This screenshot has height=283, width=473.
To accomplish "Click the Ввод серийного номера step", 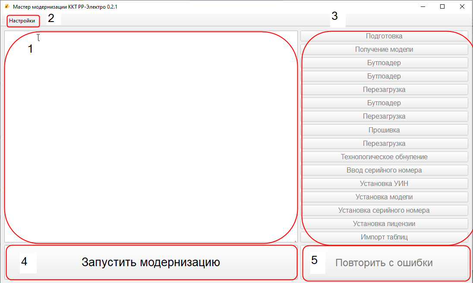I will (384, 170).
